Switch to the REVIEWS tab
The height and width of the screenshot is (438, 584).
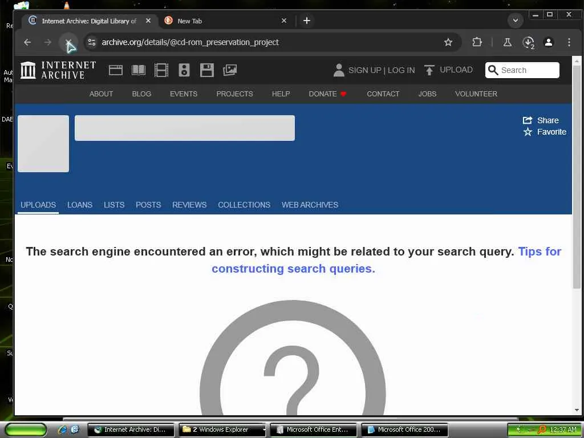click(x=189, y=205)
